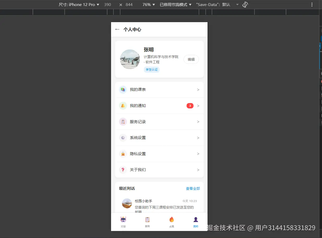Screen dimensions: 322x238
Task: Open the message starting 您查询的下周三课程安排
Action: click(164, 210)
